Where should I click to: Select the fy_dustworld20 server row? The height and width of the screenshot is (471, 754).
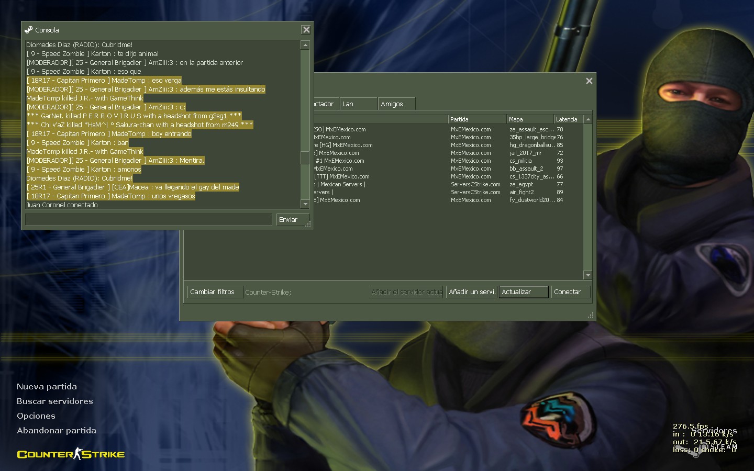pyautogui.click(x=448, y=200)
